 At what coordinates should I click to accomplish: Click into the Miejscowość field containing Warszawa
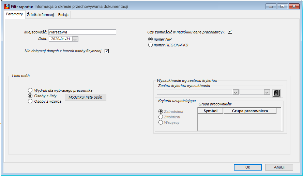pyautogui.click(x=82, y=32)
